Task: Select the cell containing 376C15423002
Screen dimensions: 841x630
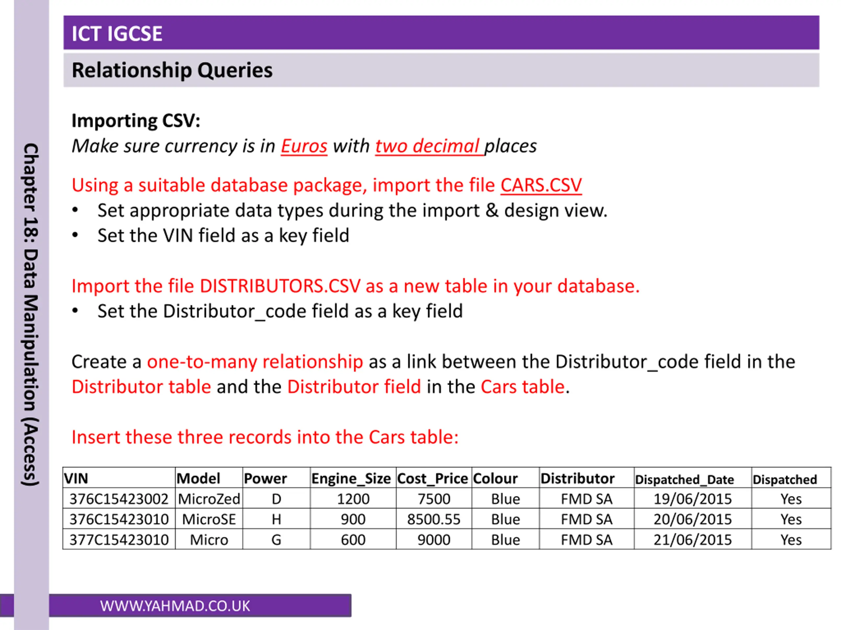Action: coord(119,499)
